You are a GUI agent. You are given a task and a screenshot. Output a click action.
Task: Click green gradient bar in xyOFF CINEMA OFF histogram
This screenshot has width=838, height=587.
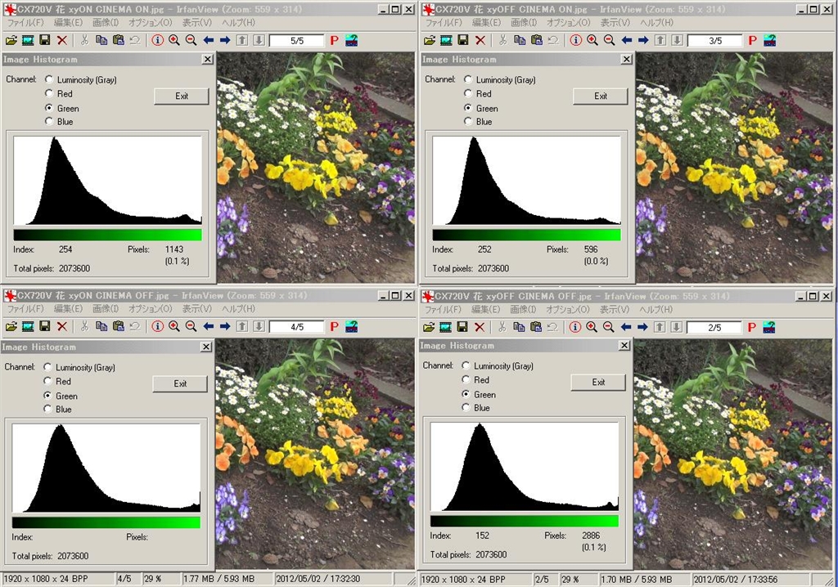[x=525, y=521]
